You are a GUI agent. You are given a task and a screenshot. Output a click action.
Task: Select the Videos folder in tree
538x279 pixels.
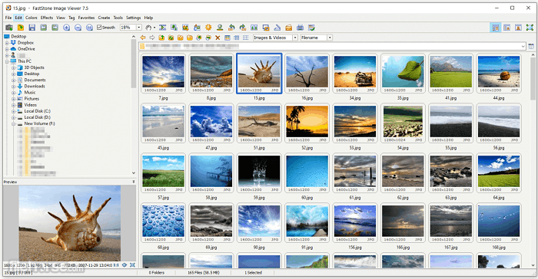tap(30, 105)
